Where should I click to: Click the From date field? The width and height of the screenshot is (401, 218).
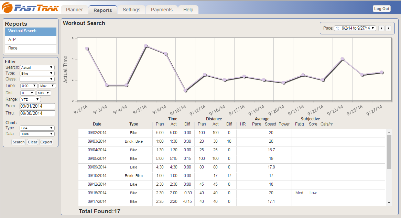pyautogui.click(x=37, y=106)
